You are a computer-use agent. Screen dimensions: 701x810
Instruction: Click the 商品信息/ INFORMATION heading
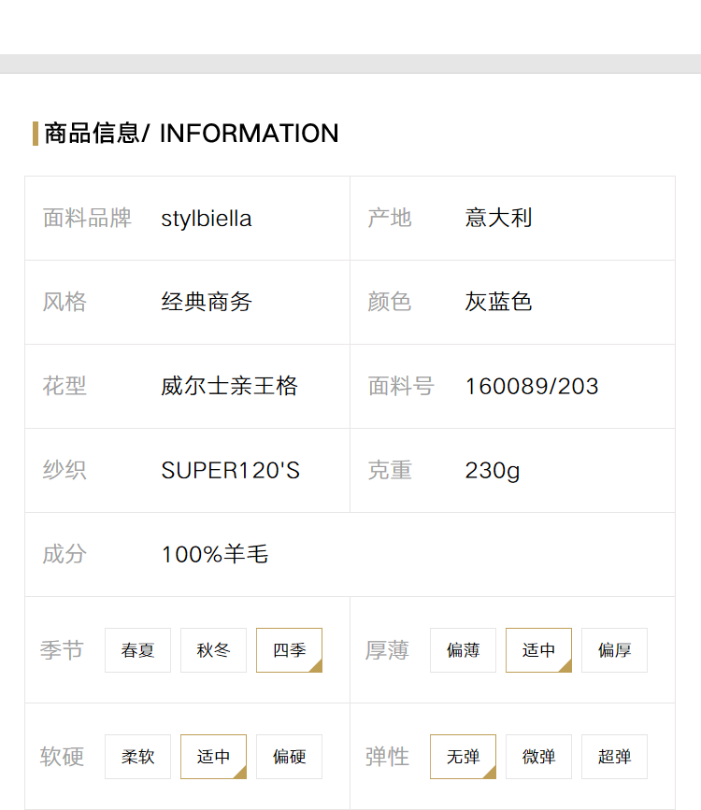192,134
